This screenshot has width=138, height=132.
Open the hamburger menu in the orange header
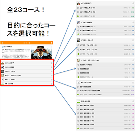[x=2, y=43]
